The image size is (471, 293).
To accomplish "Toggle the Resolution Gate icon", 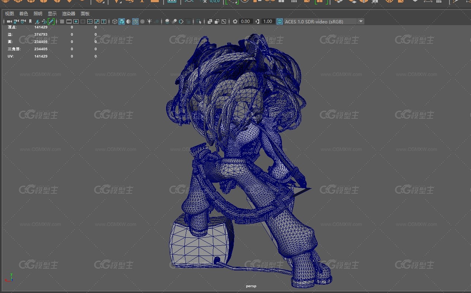I will point(76,21).
